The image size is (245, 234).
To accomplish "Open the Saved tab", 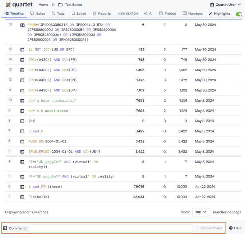I will [78, 14].
